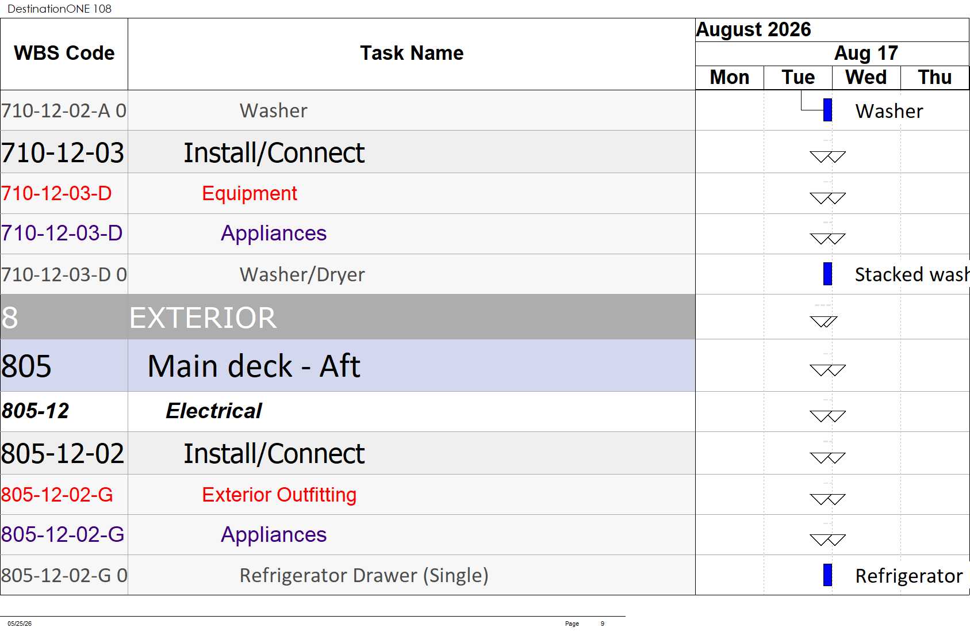Click the 805-12 Electrical WBS code
Image resolution: width=970 pixels, height=631 pixels.
coord(35,411)
